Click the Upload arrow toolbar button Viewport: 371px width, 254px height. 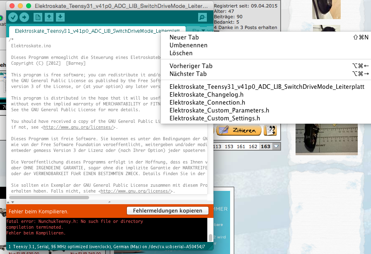(24, 17)
